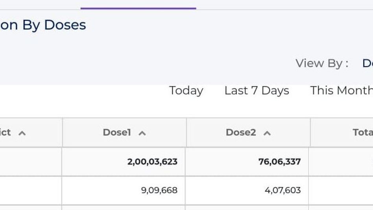
Task: Select the Dose1 total cell 2,00,03,623
Action: [x=152, y=162]
